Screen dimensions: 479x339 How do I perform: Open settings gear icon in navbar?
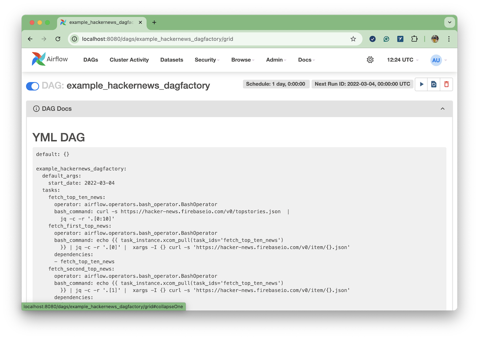coord(370,60)
